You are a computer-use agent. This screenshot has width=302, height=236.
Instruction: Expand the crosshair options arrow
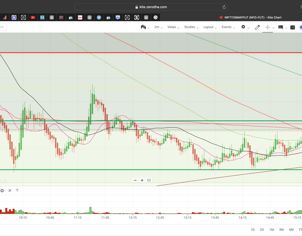click(x=273, y=28)
